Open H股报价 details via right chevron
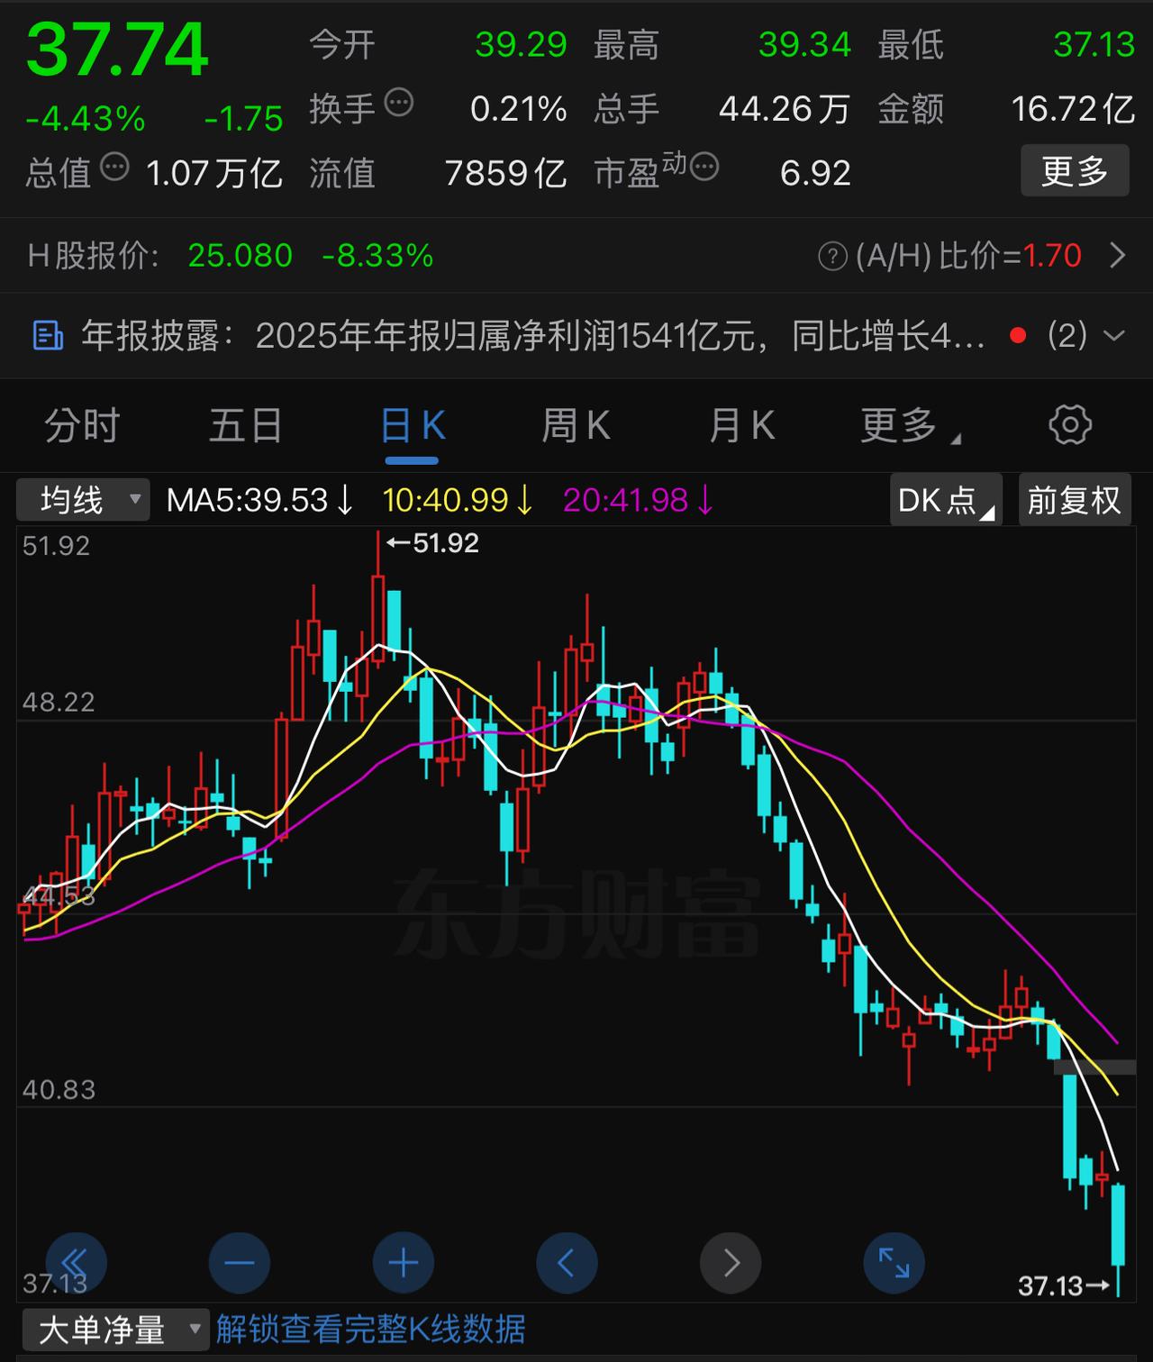The width and height of the screenshot is (1153, 1362). (x=1120, y=256)
